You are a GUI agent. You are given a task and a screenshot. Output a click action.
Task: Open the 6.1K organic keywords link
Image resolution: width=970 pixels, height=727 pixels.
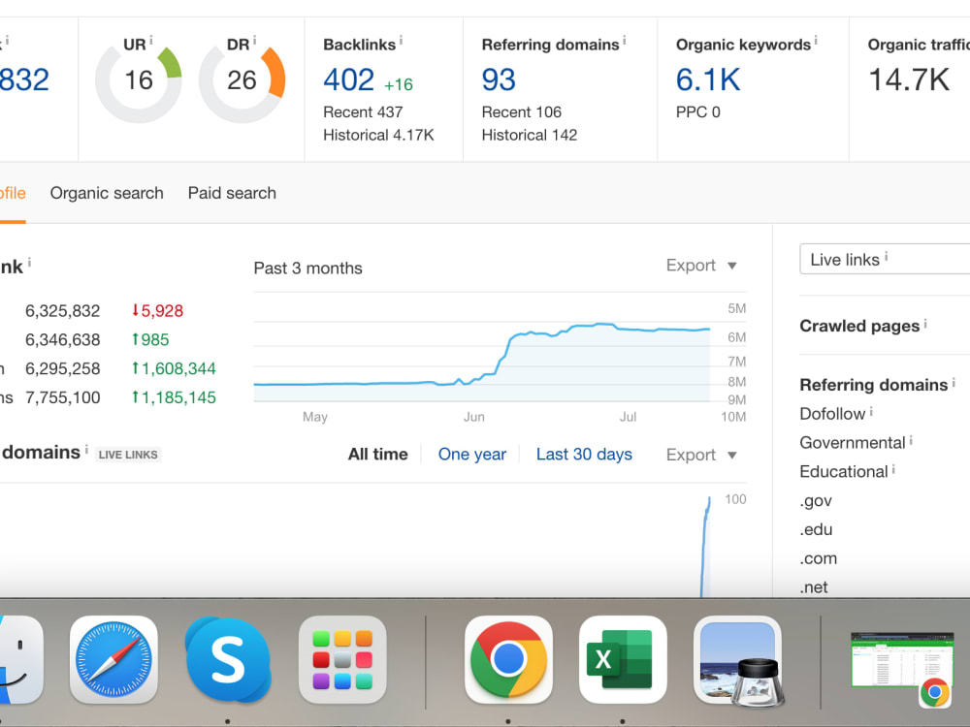tap(708, 79)
